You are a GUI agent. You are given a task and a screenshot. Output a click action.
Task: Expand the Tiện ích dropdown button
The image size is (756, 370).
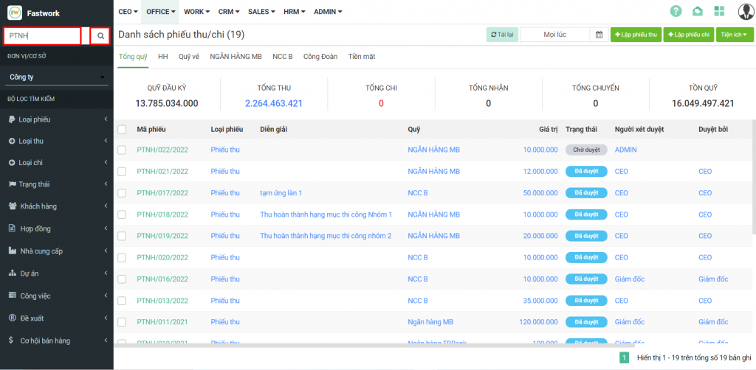(735, 35)
